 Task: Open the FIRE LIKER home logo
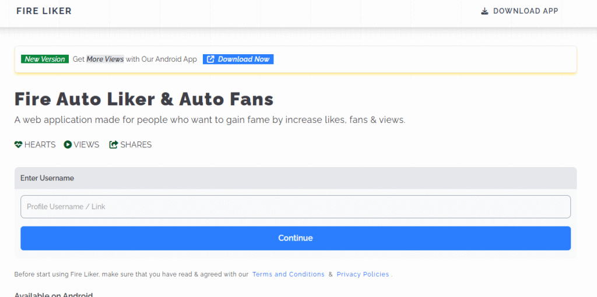[x=44, y=11]
